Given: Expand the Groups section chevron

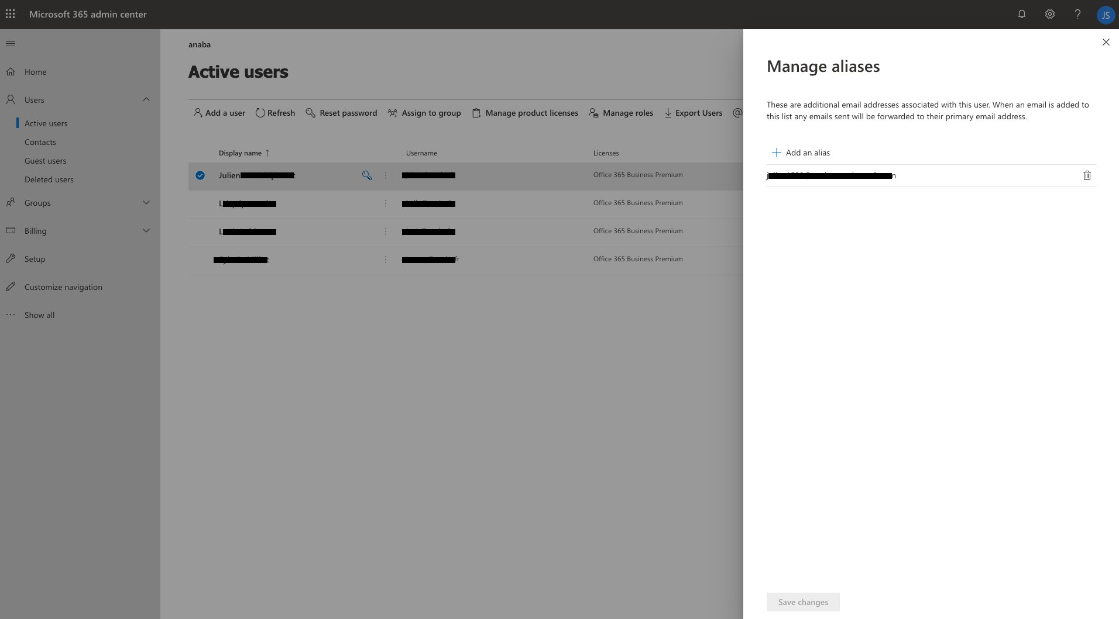Looking at the screenshot, I should click(x=146, y=202).
